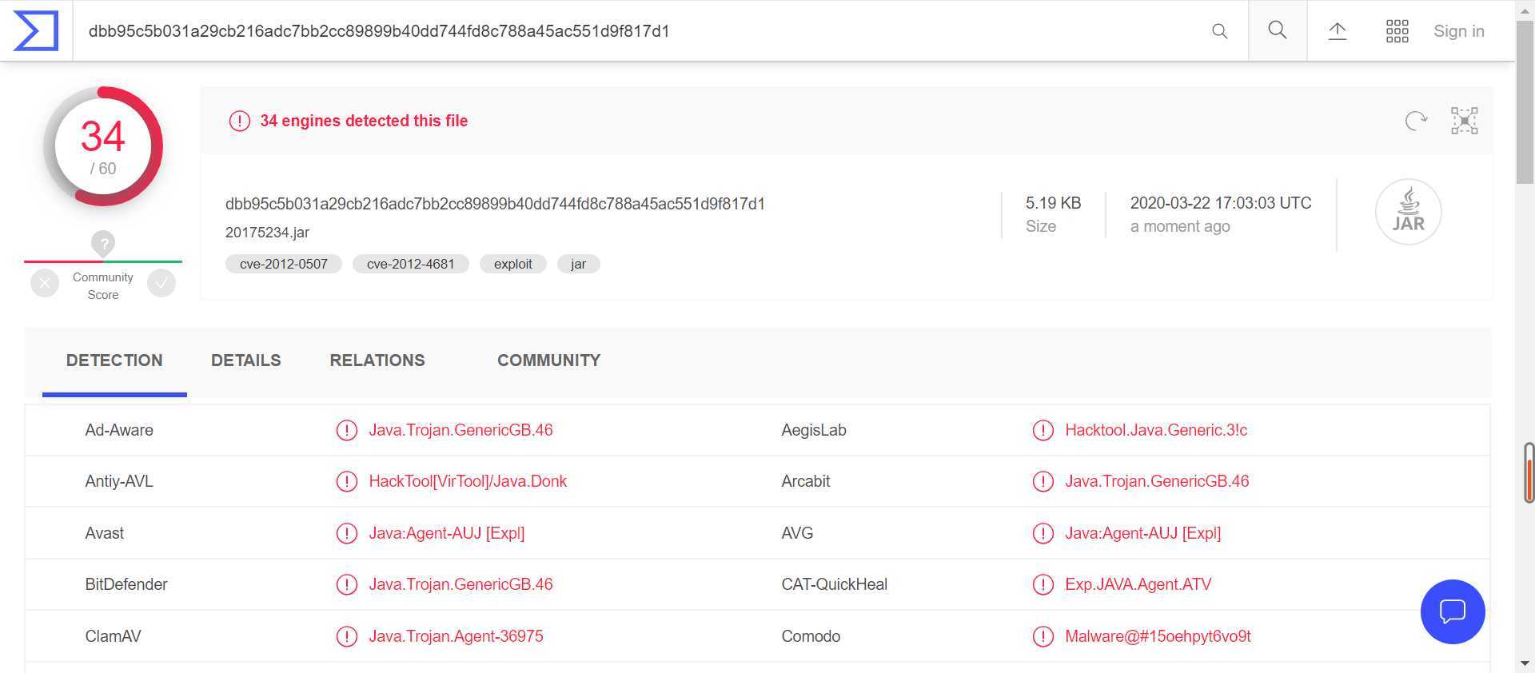Viewport: 1535px width, 673px height.
Task: Click the Comodo engine name
Action: tap(811, 636)
